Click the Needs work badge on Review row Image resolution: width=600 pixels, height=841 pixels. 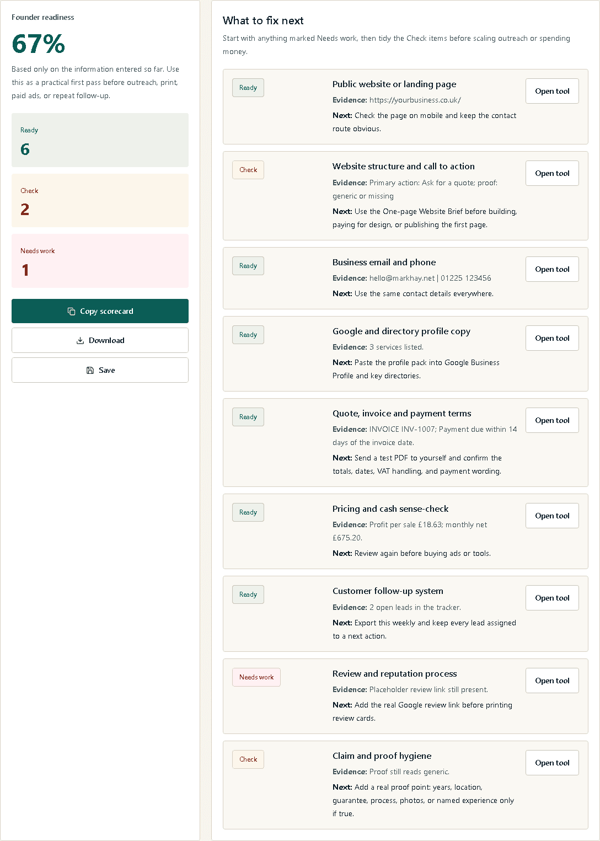(x=256, y=677)
